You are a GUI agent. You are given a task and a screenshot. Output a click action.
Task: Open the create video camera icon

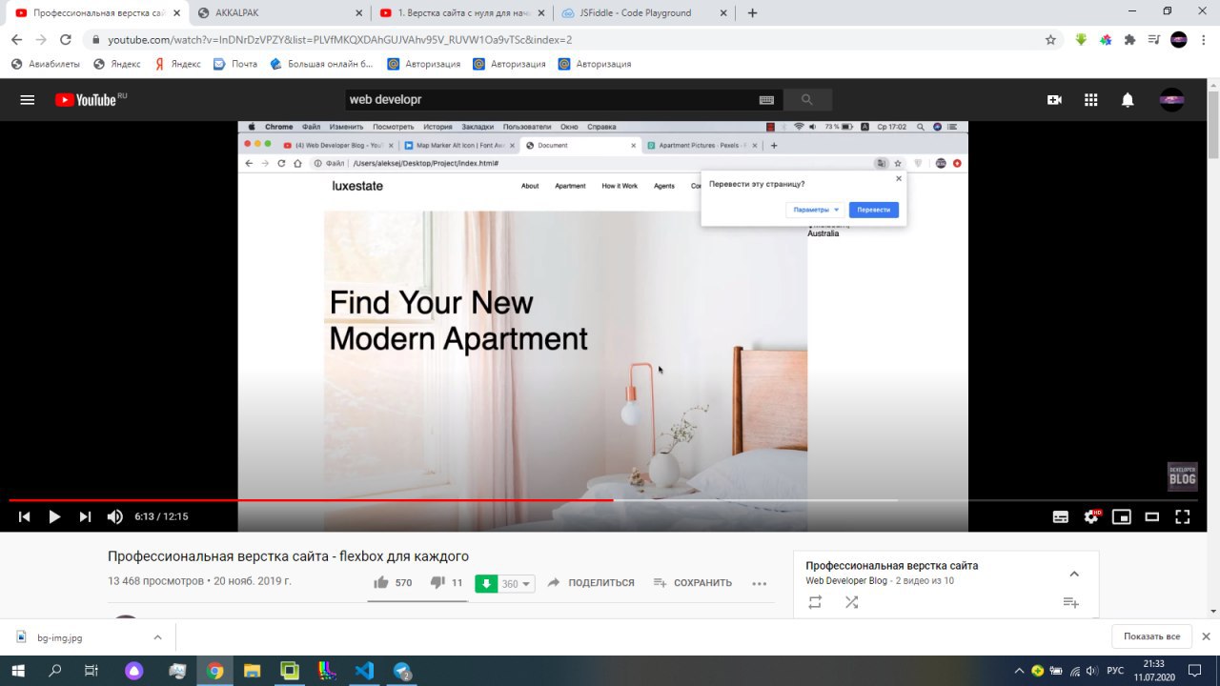pos(1054,99)
